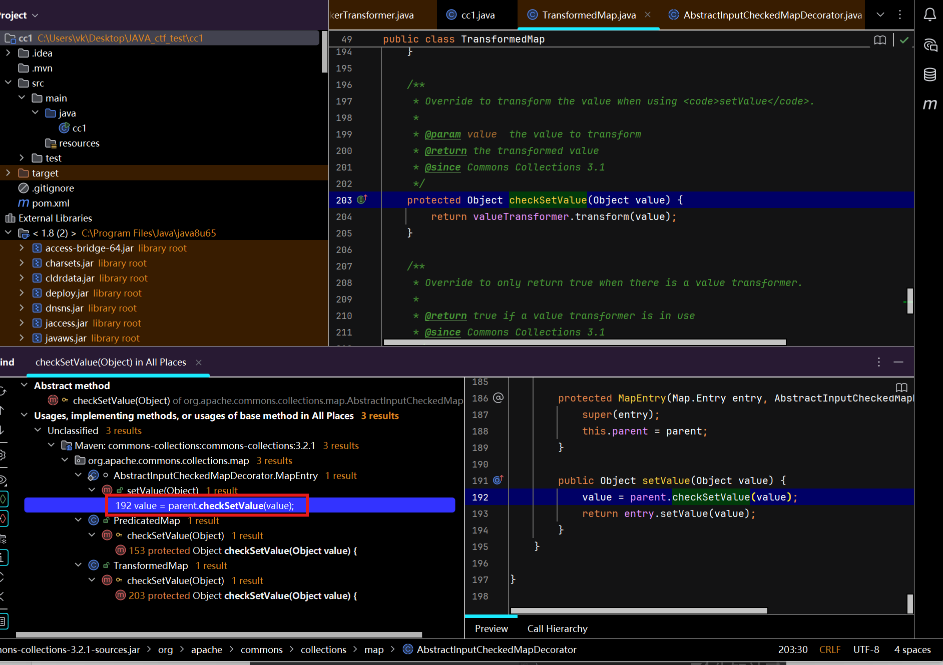Collapse the src folder
The image size is (943, 665).
click(x=8, y=83)
